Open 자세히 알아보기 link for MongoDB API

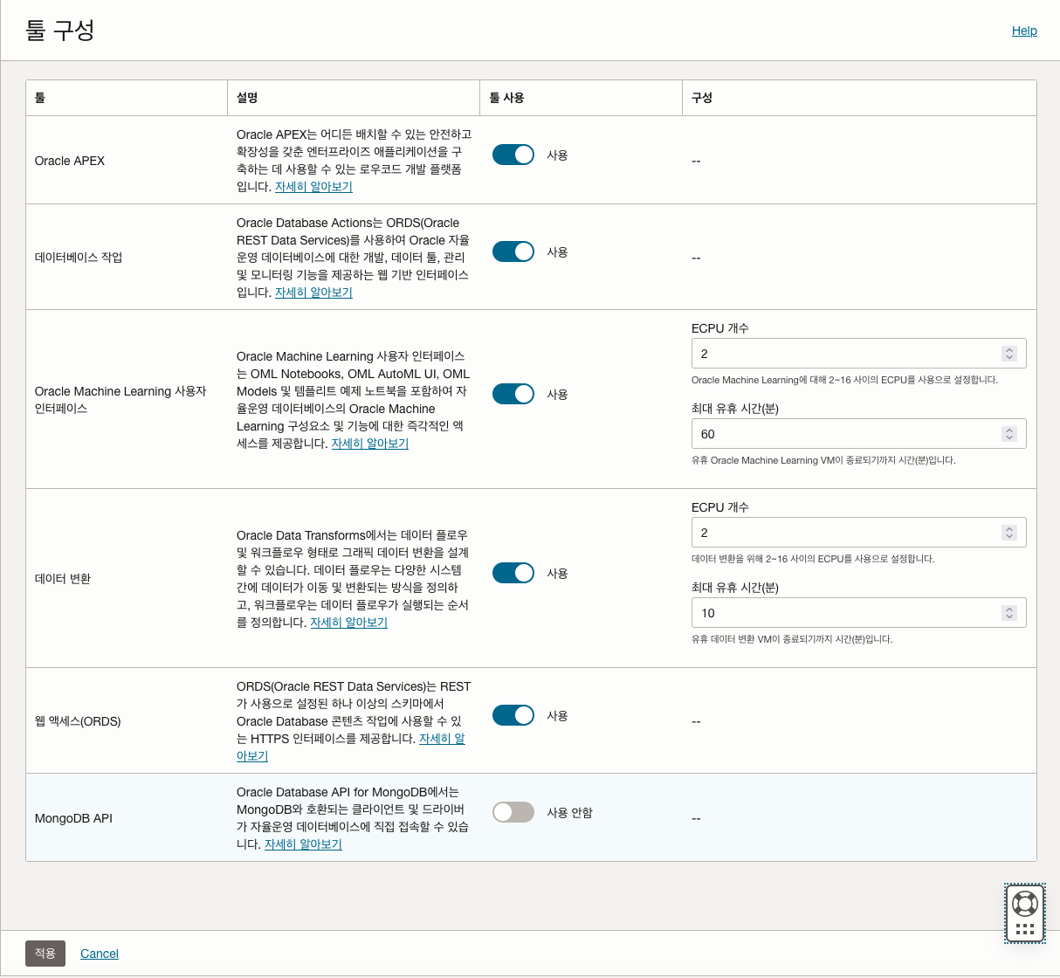click(x=303, y=844)
